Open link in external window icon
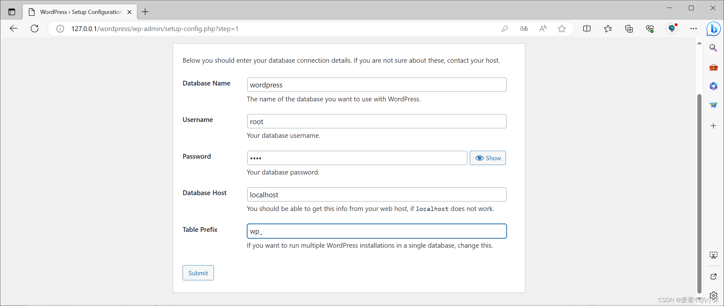 pos(713,277)
